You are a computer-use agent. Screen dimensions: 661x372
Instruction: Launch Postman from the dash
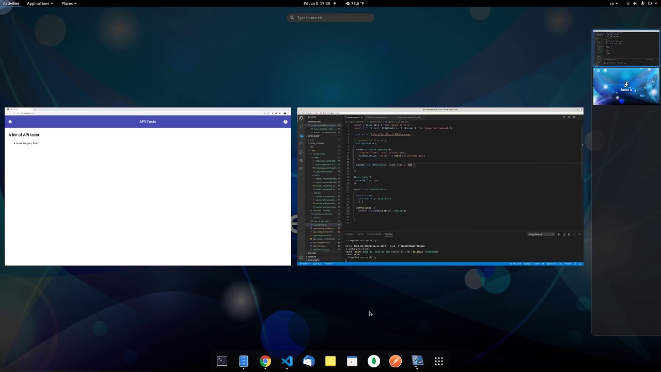[x=396, y=361]
